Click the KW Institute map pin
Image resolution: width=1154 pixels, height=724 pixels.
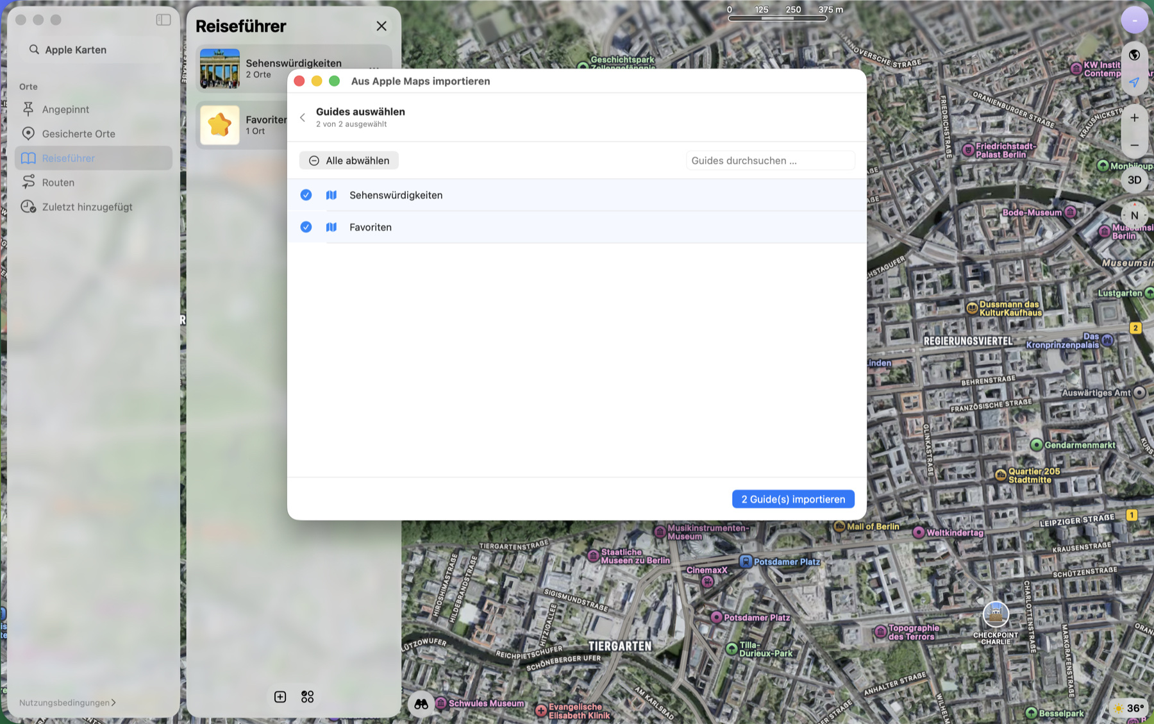point(1076,69)
